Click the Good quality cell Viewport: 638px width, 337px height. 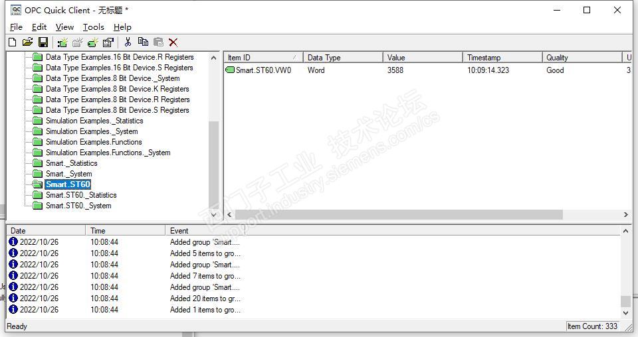555,70
